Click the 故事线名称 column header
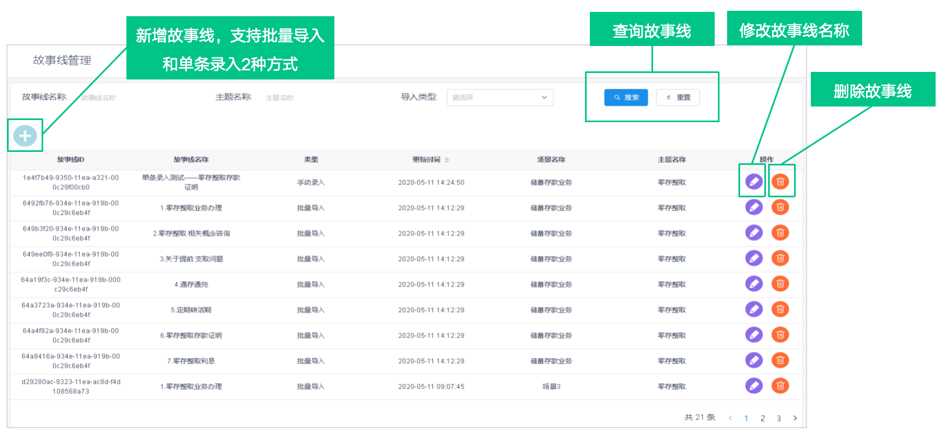 click(x=191, y=159)
